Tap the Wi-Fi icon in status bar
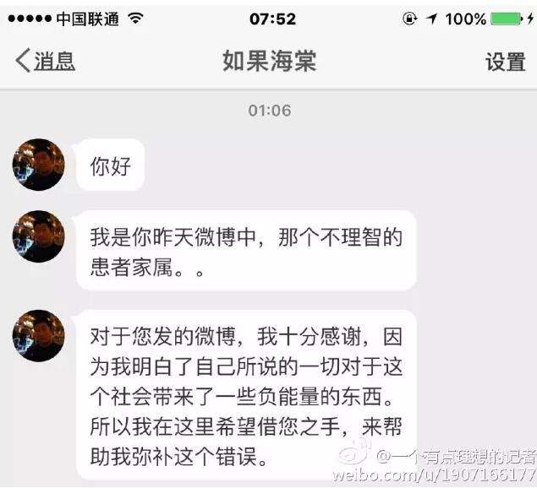 pos(135,18)
